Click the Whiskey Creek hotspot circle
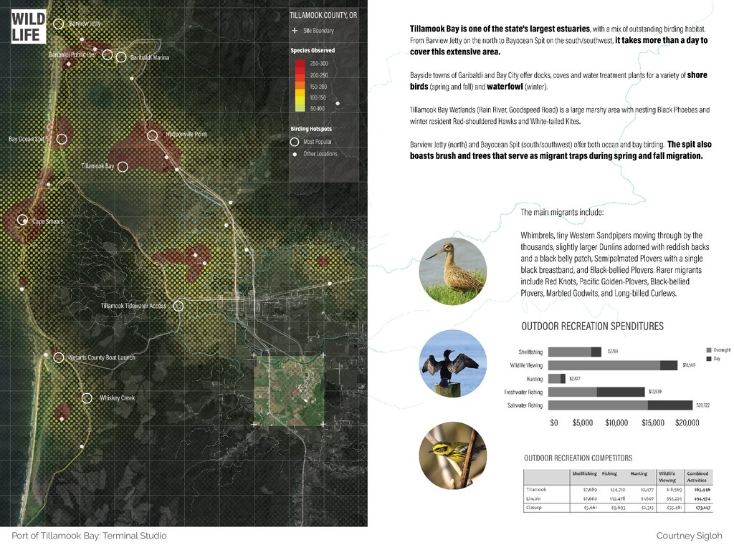734x550 pixels. 87,398
